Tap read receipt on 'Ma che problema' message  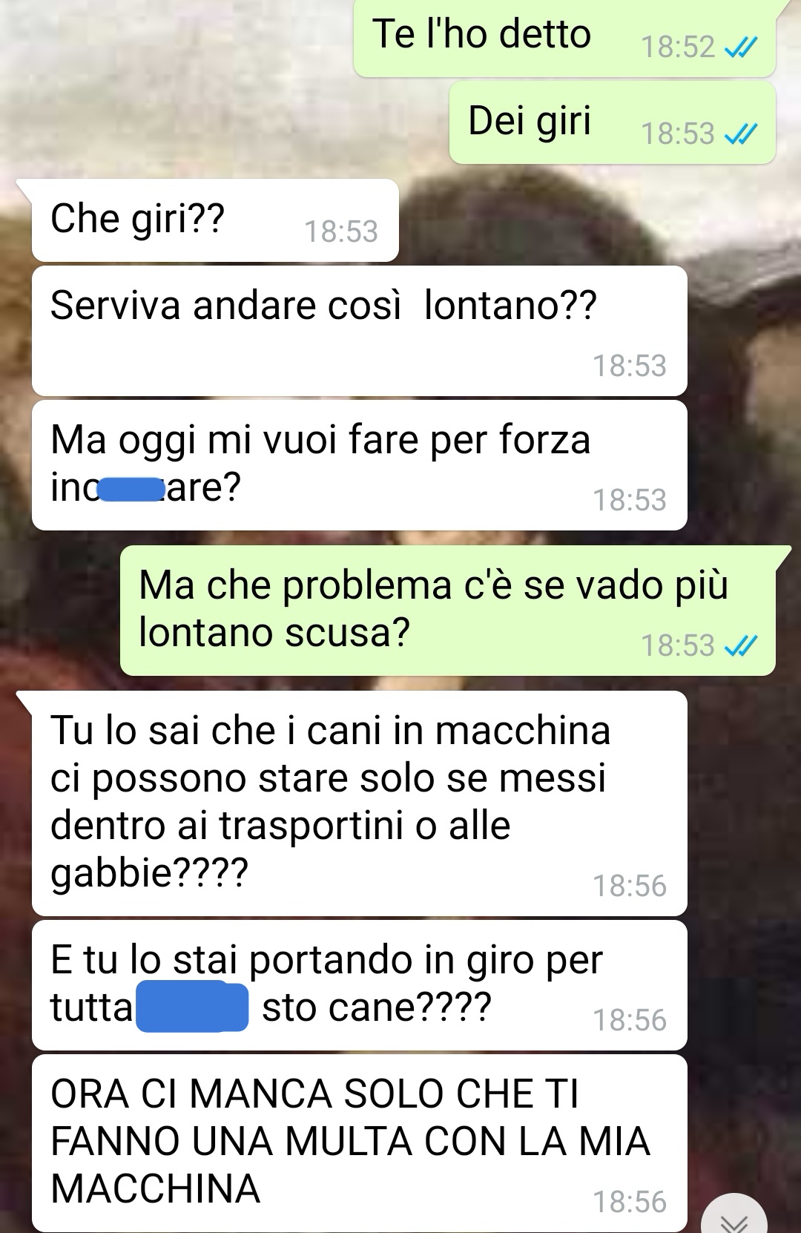739,647
